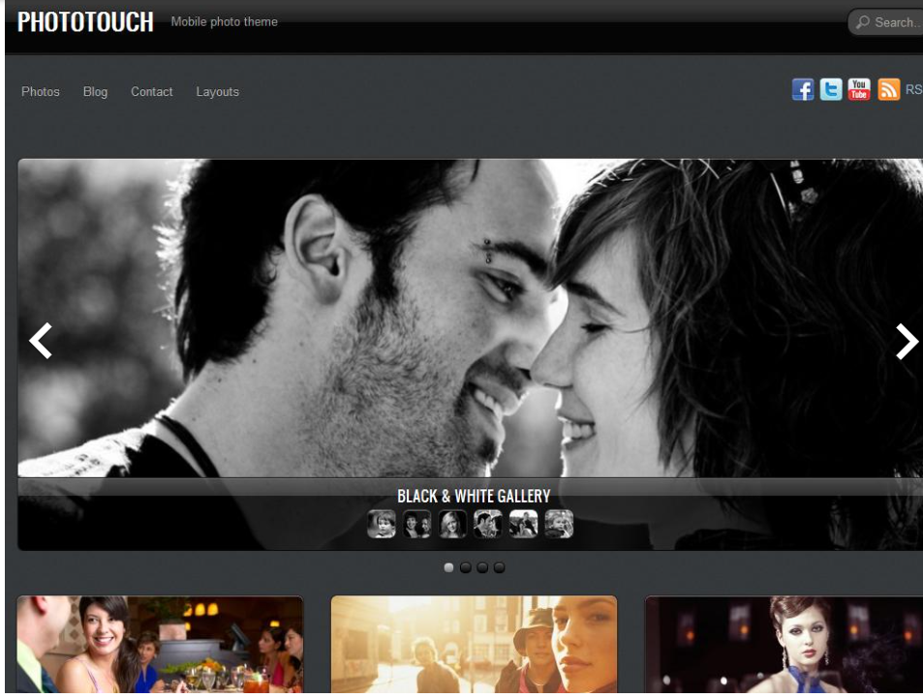Open the woman in blue dress photo card

(x=785, y=645)
